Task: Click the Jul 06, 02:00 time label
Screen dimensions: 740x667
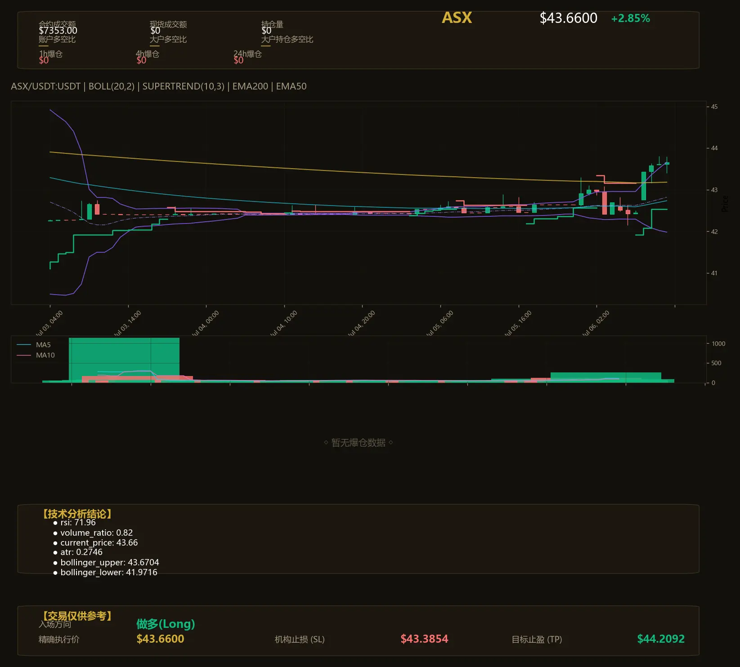Action: [596, 323]
